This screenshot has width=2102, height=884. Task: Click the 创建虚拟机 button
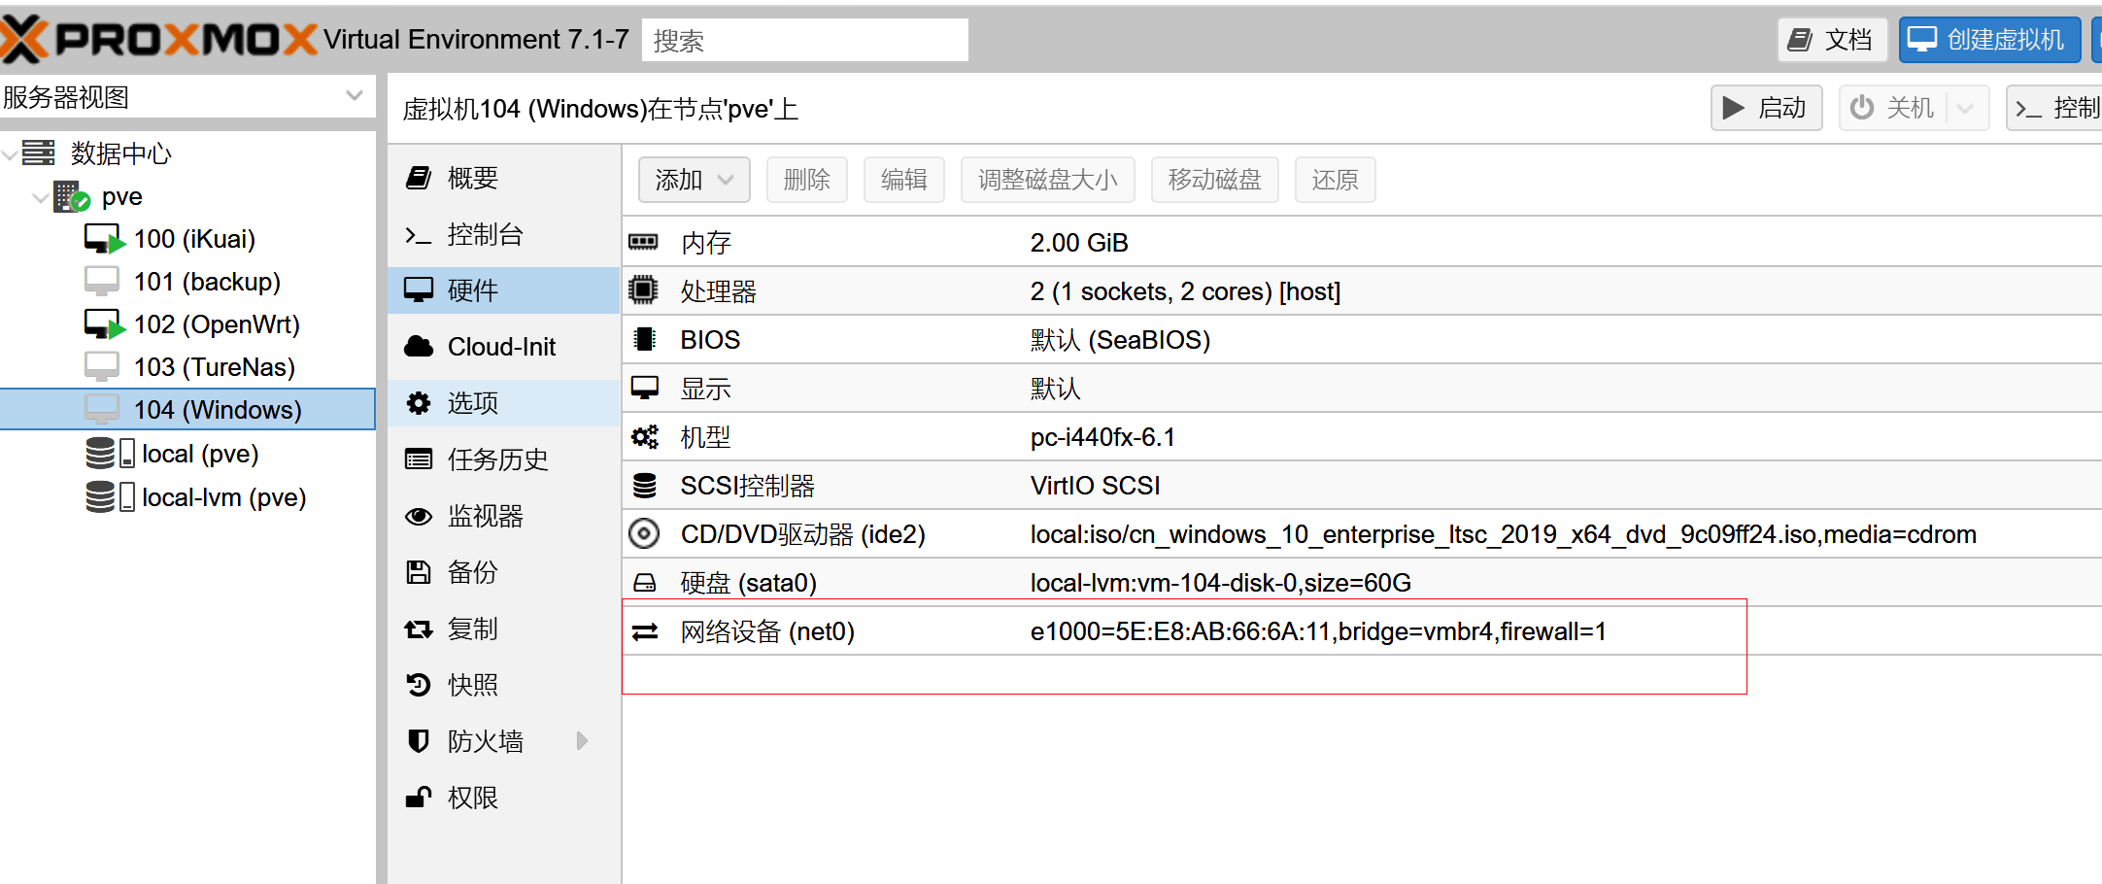pyautogui.click(x=1988, y=40)
